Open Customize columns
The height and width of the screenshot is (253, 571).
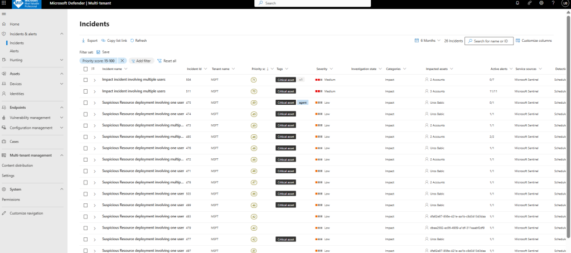pos(534,41)
